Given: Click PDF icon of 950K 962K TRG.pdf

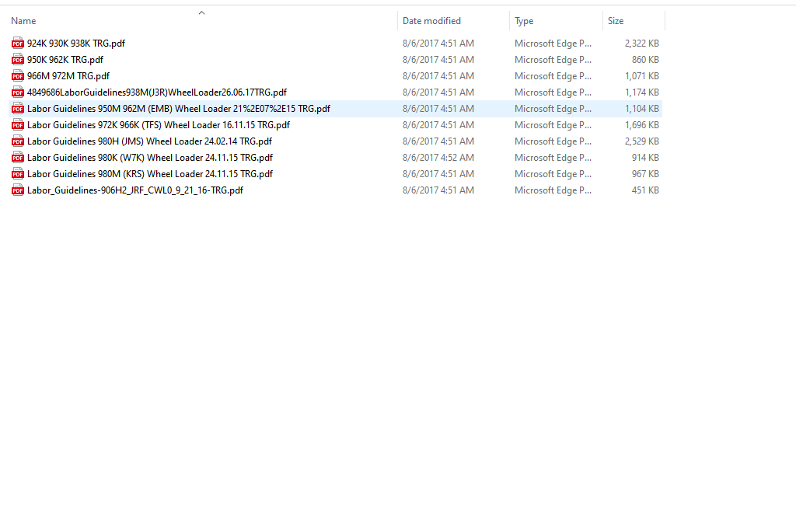Looking at the screenshot, I should [18, 60].
